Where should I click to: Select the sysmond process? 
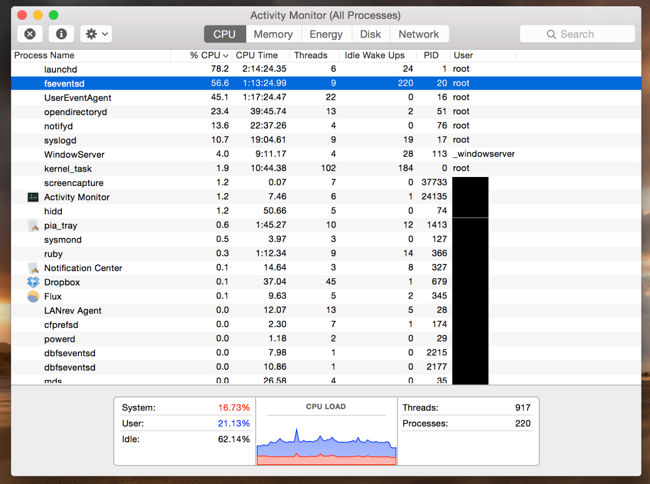(x=326, y=239)
